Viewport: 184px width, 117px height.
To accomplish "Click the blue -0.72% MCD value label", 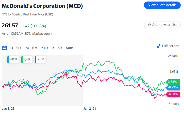I will (173, 88).
